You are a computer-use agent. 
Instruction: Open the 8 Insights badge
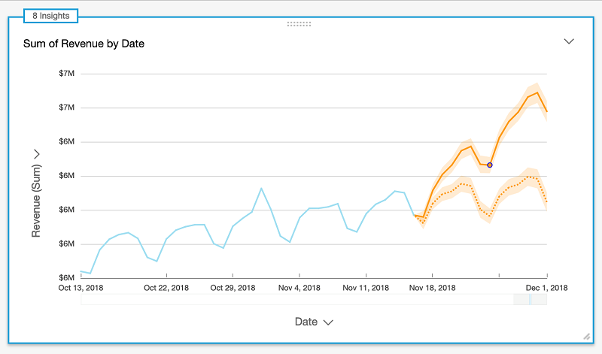[50, 16]
